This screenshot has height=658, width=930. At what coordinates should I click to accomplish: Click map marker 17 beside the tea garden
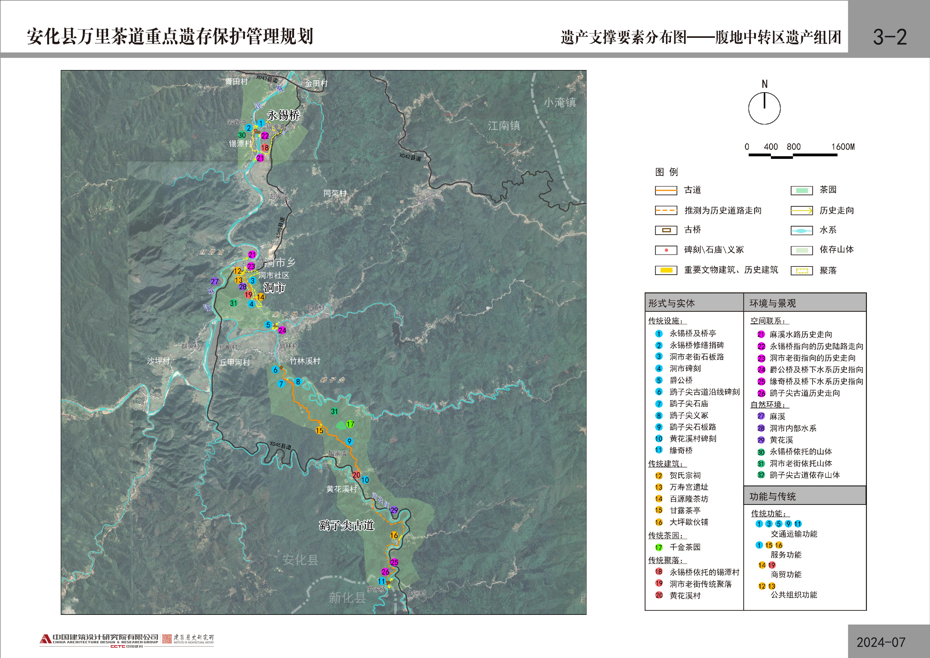[x=350, y=424]
